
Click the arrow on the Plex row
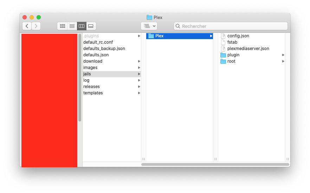pyautogui.click(x=211, y=36)
